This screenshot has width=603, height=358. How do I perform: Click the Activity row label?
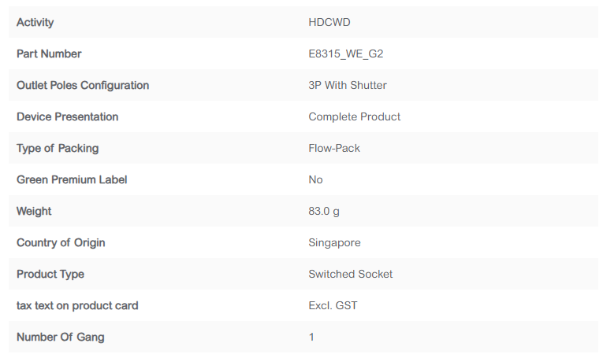[35, 22]
